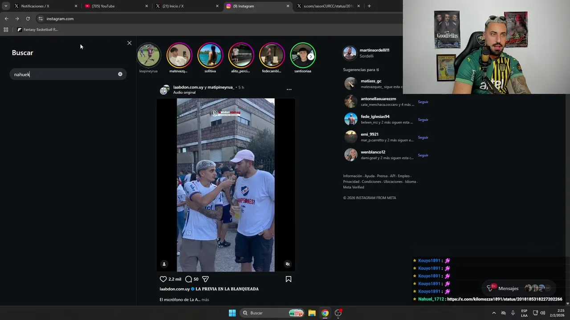The image size is (570, 320).
Task: Close the YouTube browser tab
Action: point(147,6)
